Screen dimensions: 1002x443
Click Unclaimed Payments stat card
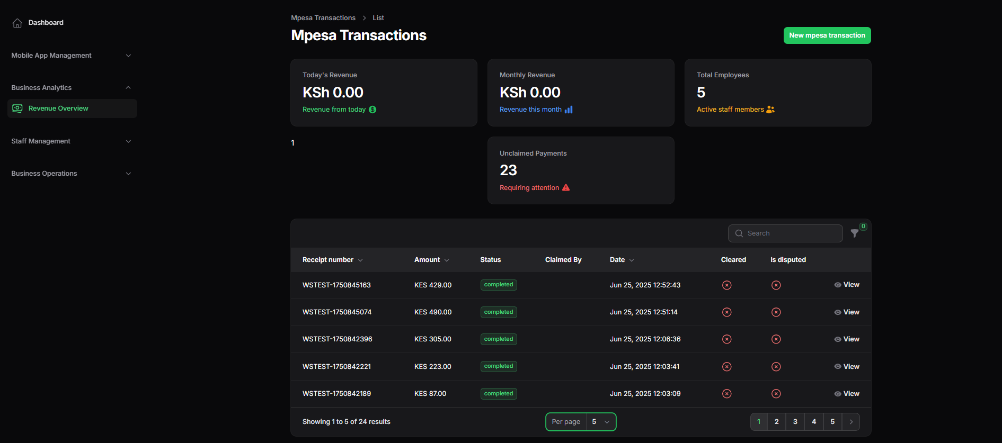pyautogui.click(x=581, y=170)
